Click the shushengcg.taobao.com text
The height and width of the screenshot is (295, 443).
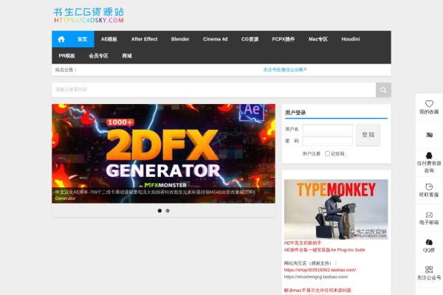coord(316,277)
